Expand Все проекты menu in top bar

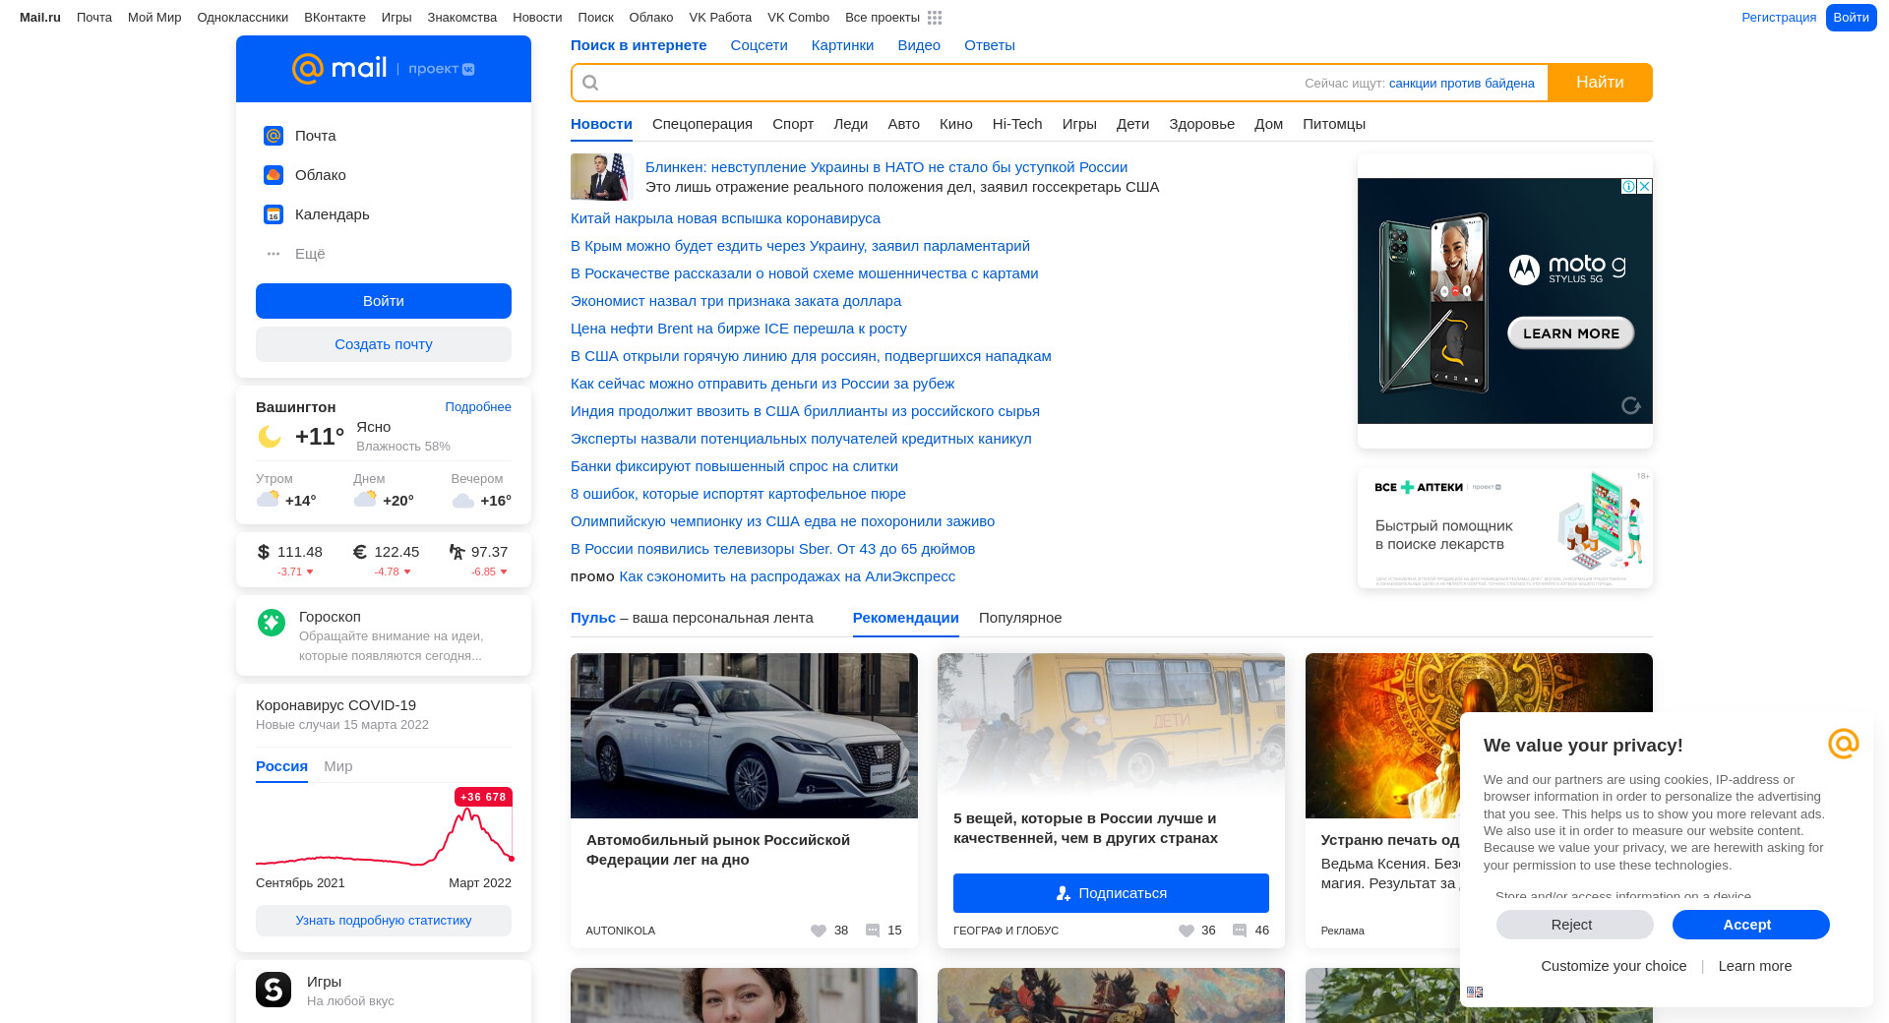coord(882,18)
